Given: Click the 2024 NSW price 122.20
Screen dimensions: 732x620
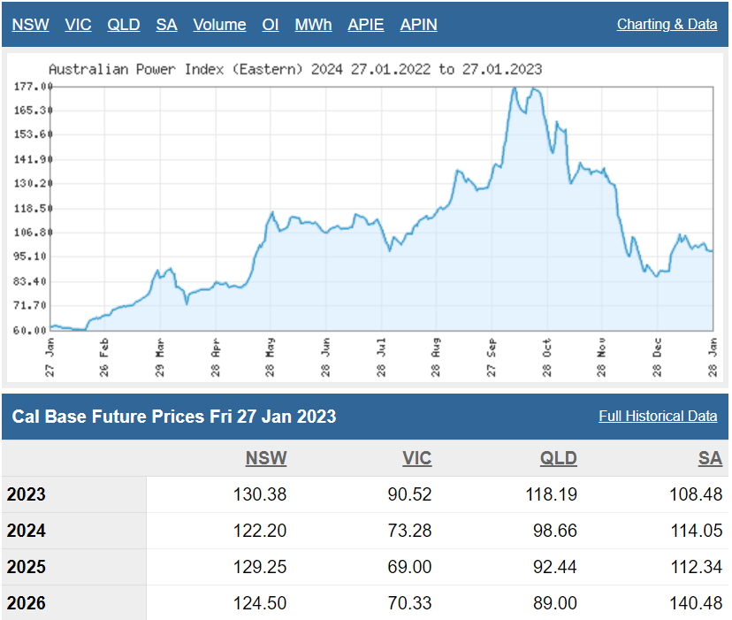Looking at the screenshot, I should point(260,531).
